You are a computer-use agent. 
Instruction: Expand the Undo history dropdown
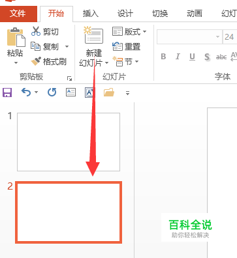(x=36, y=93)
